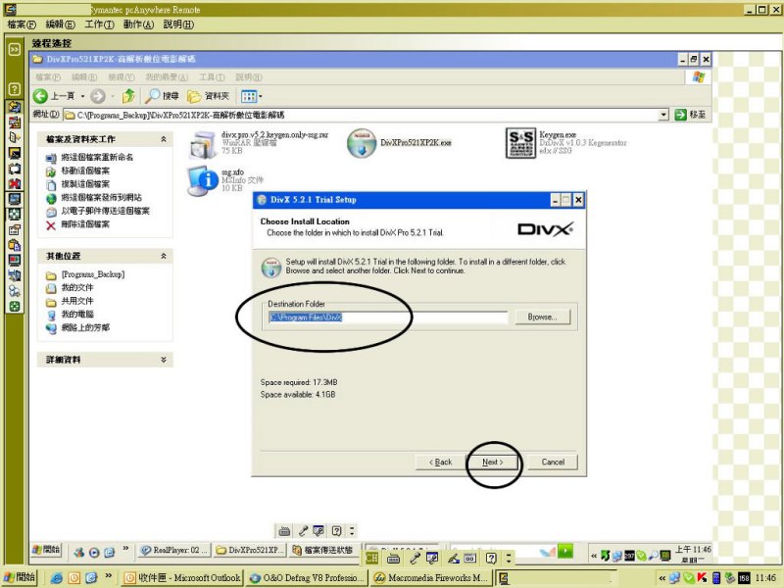
Task: Select the DivXPro521XP2K.exe installer icon
Action: [x=362, y=143]
